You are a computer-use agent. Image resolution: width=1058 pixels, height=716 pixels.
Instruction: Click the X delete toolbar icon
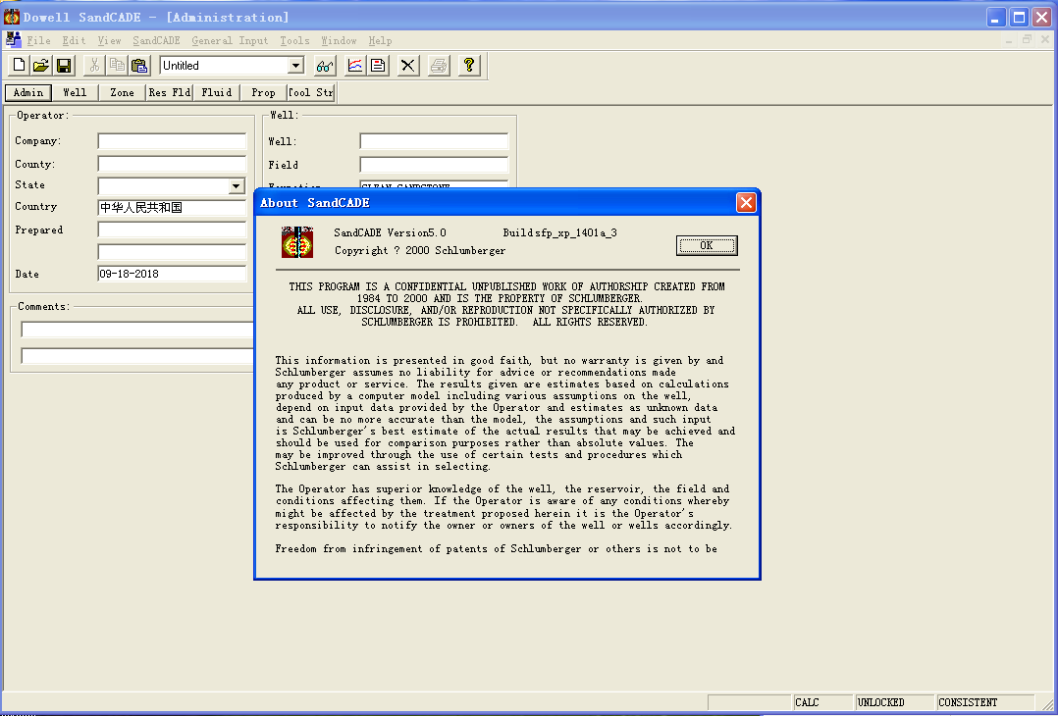(x=407, y=66)
